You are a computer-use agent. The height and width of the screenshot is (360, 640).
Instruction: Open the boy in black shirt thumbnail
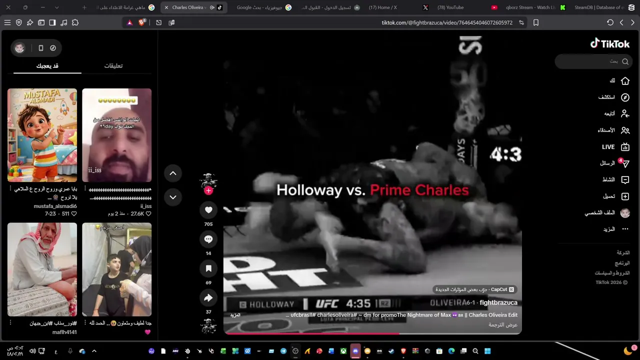[116, 269]
